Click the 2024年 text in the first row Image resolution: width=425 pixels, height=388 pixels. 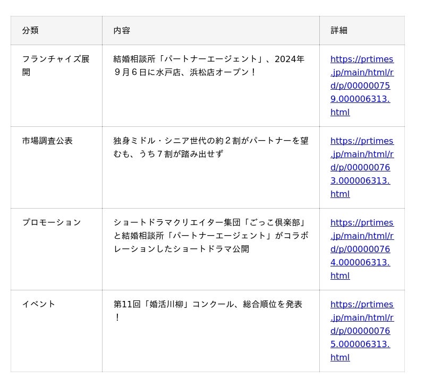point(290,59)
